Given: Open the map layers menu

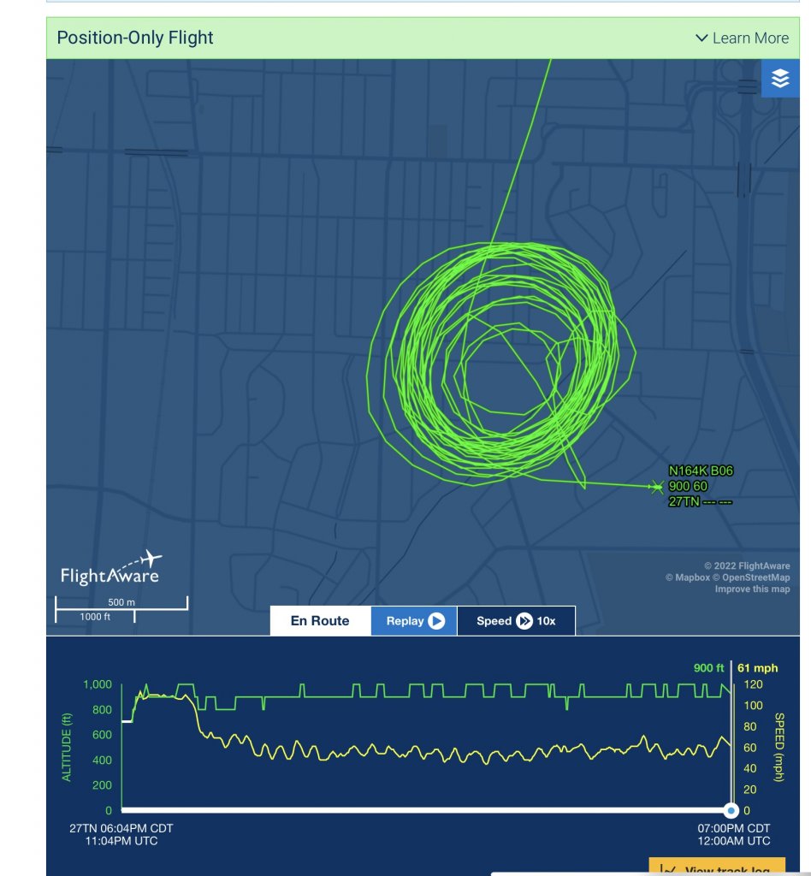Looking at the screenshot, I should click(x=779, y=79).
